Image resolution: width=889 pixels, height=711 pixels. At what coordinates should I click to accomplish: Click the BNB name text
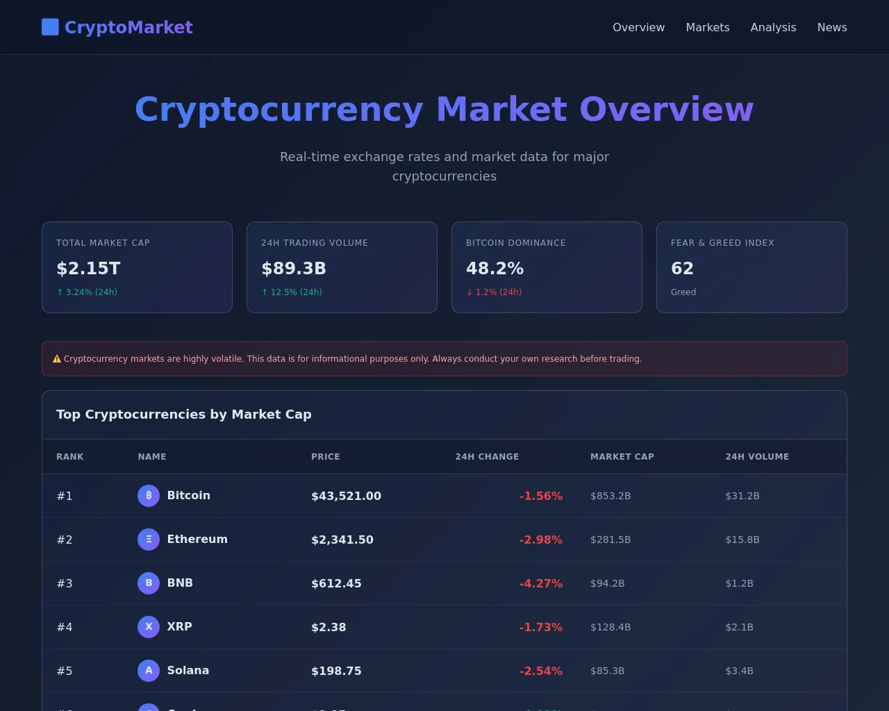tap(180, 583)
